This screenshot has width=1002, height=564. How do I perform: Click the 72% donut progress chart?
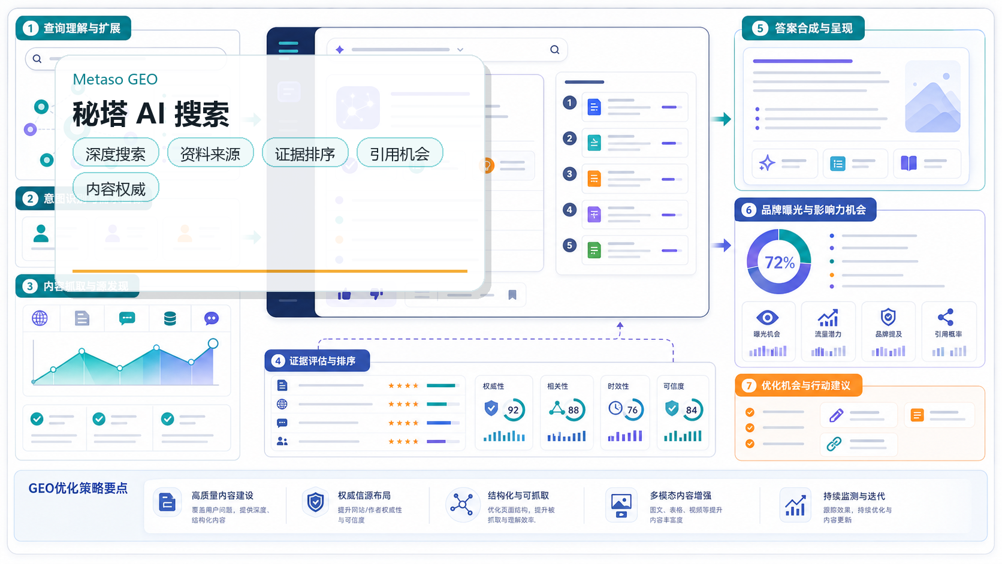pos(779,262)
